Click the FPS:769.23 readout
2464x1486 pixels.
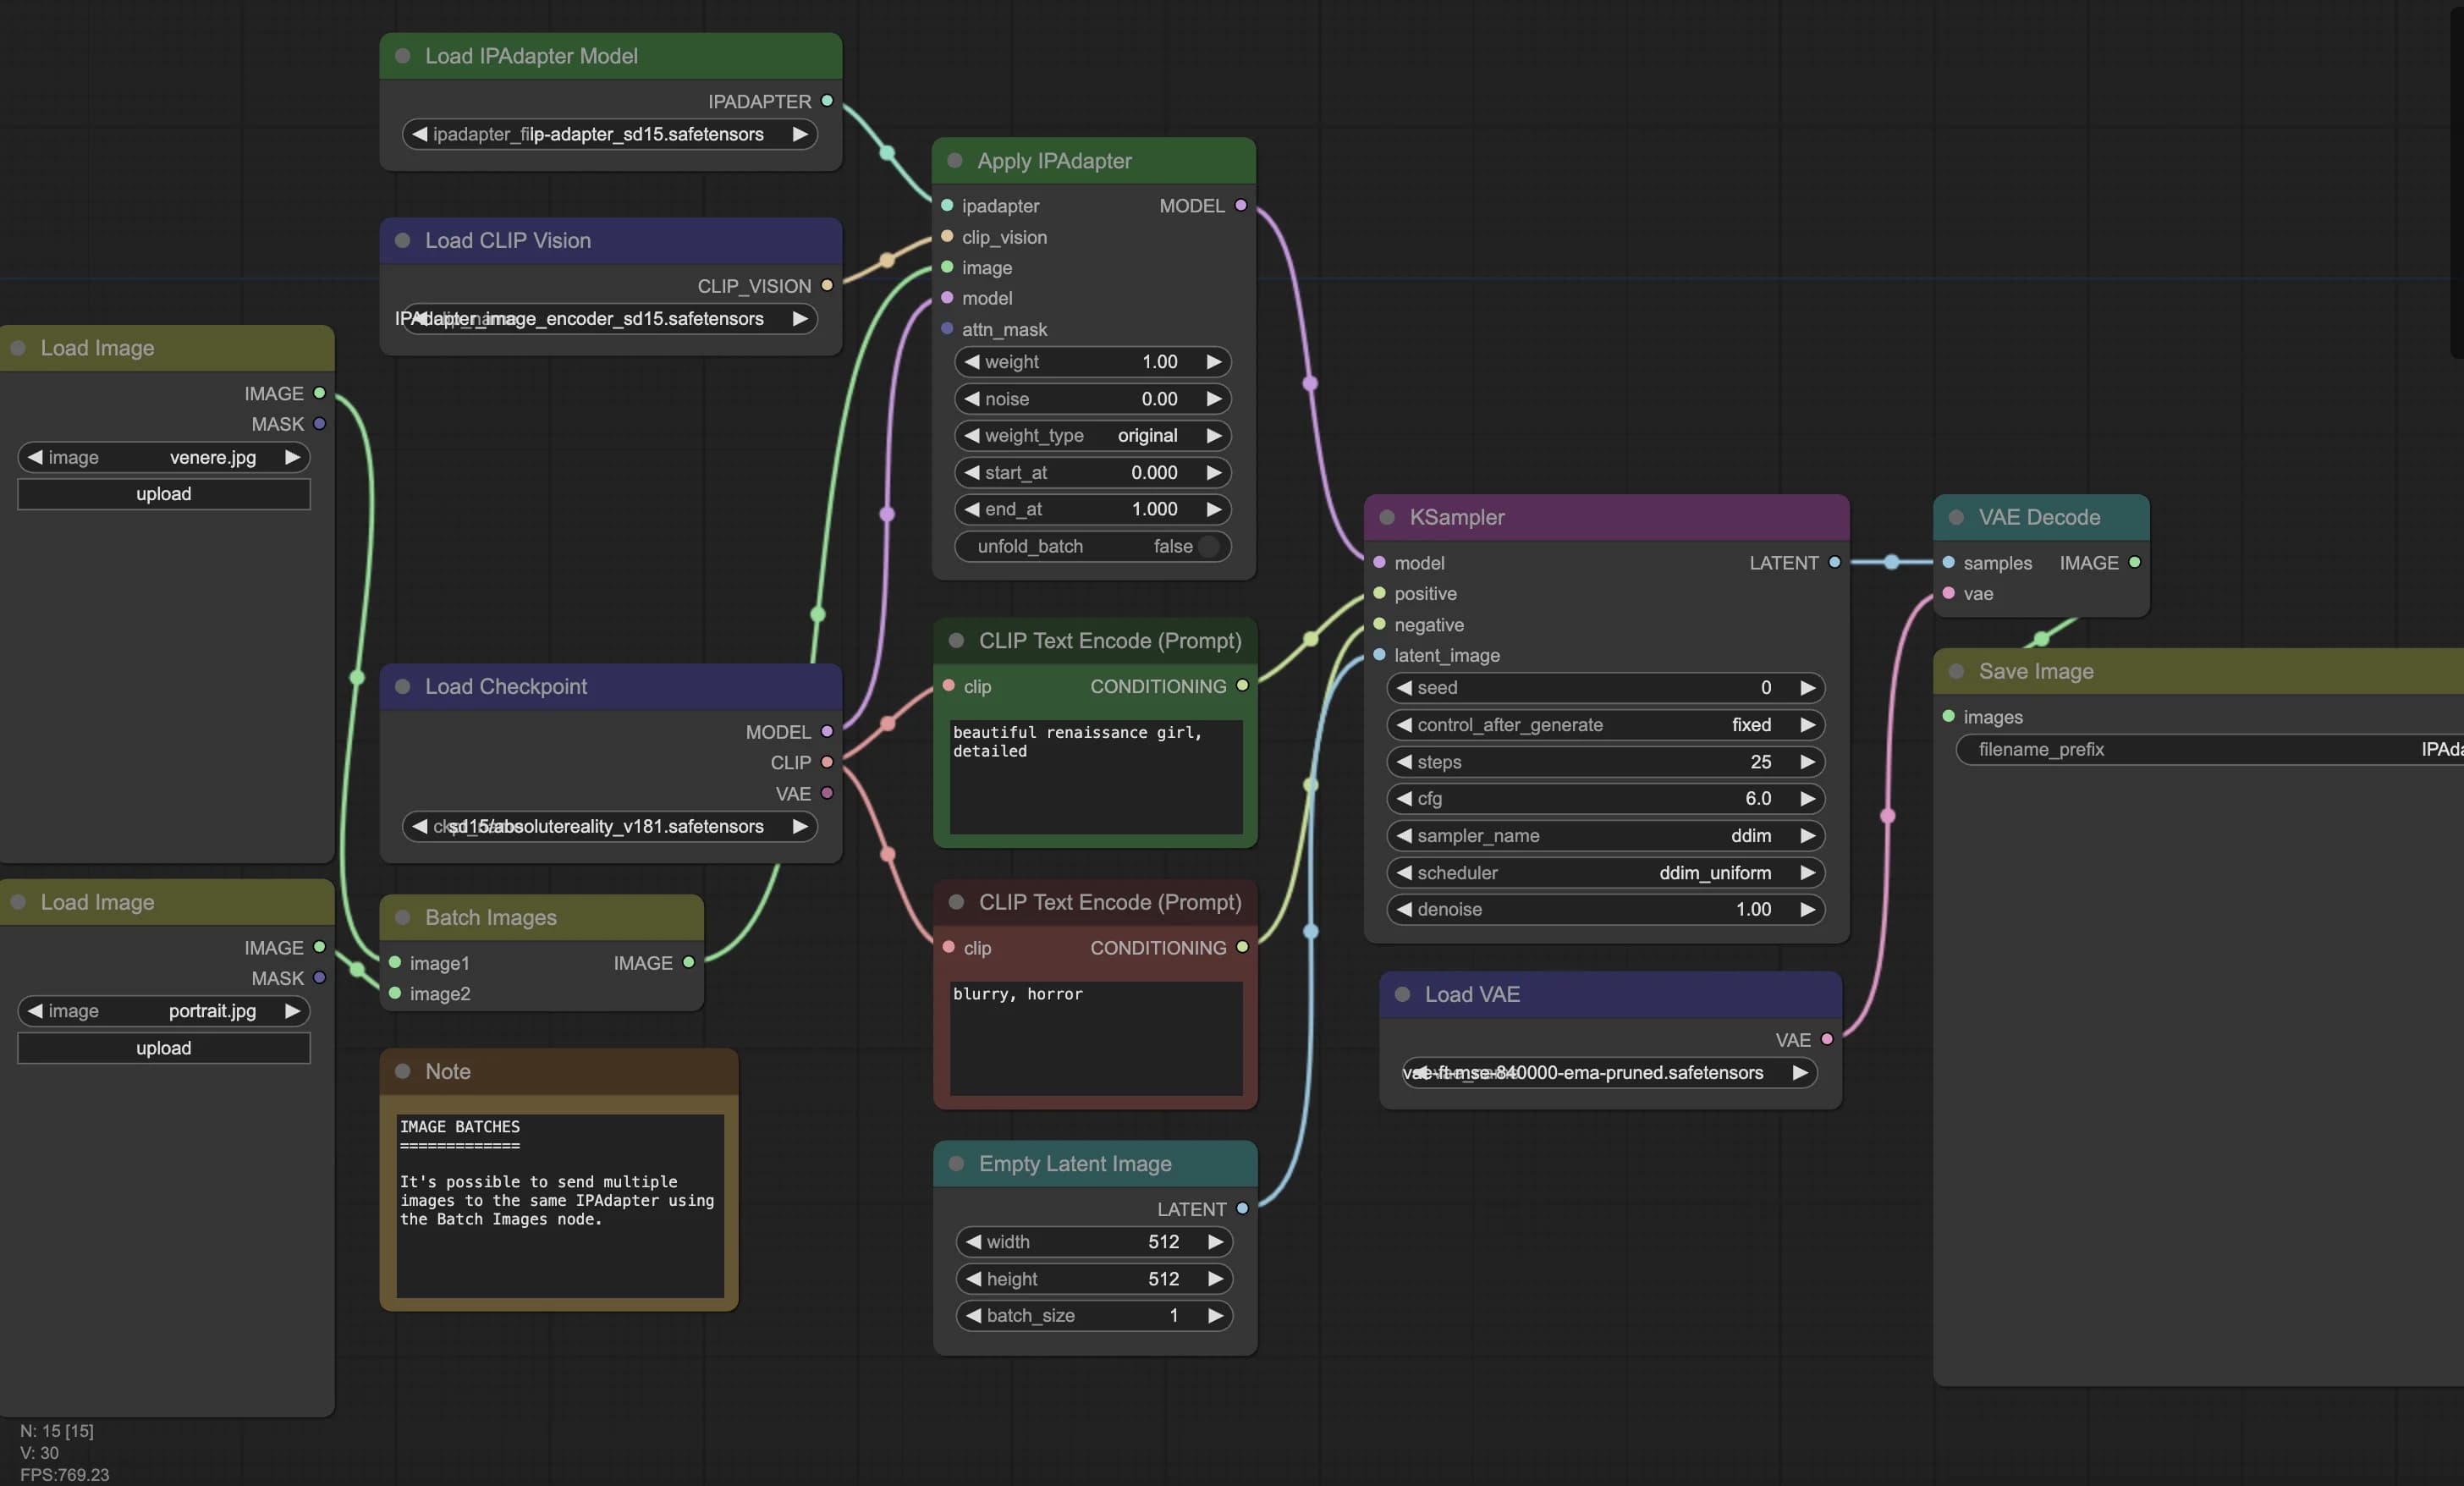pyautogui.click(x=65, y=1474)
